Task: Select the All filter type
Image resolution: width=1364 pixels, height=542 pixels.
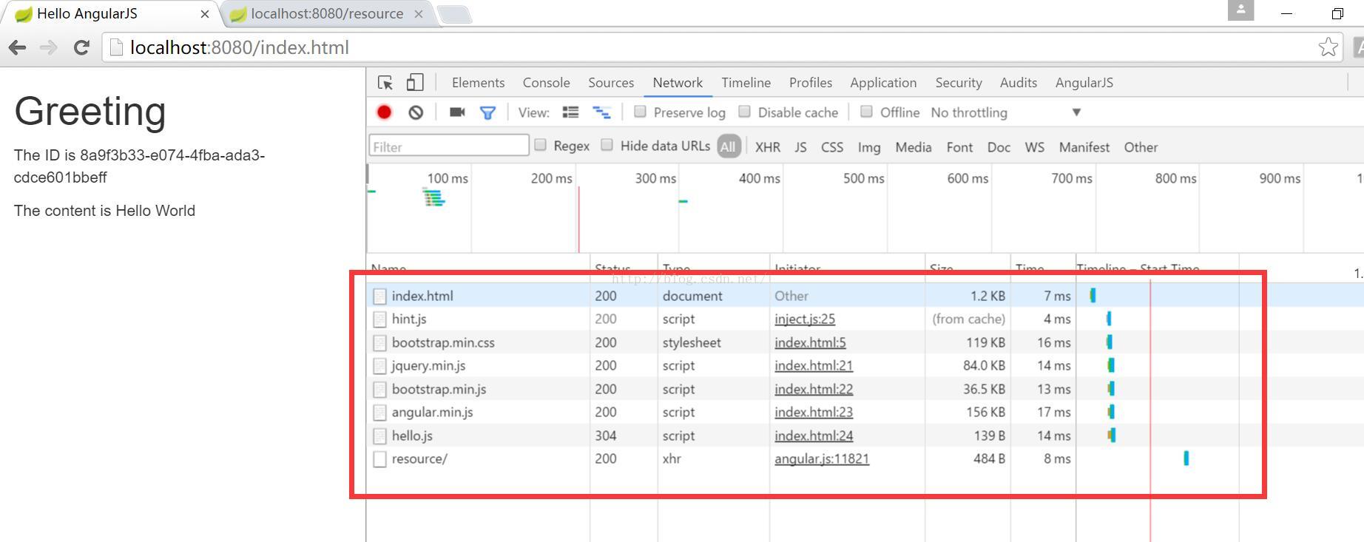Action: click(x=728, y=146)
